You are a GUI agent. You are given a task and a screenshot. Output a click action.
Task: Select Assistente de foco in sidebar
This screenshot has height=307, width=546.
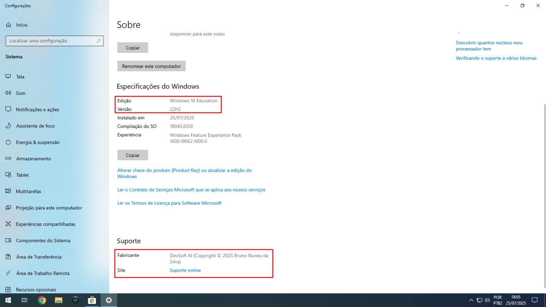35,126
